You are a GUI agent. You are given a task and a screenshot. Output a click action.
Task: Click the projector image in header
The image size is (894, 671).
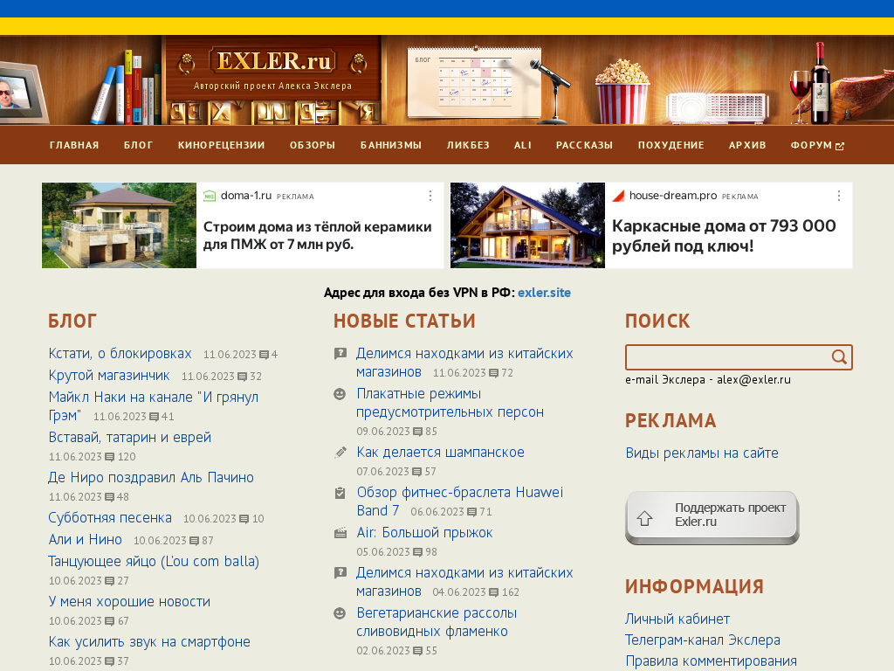(718, 107)
